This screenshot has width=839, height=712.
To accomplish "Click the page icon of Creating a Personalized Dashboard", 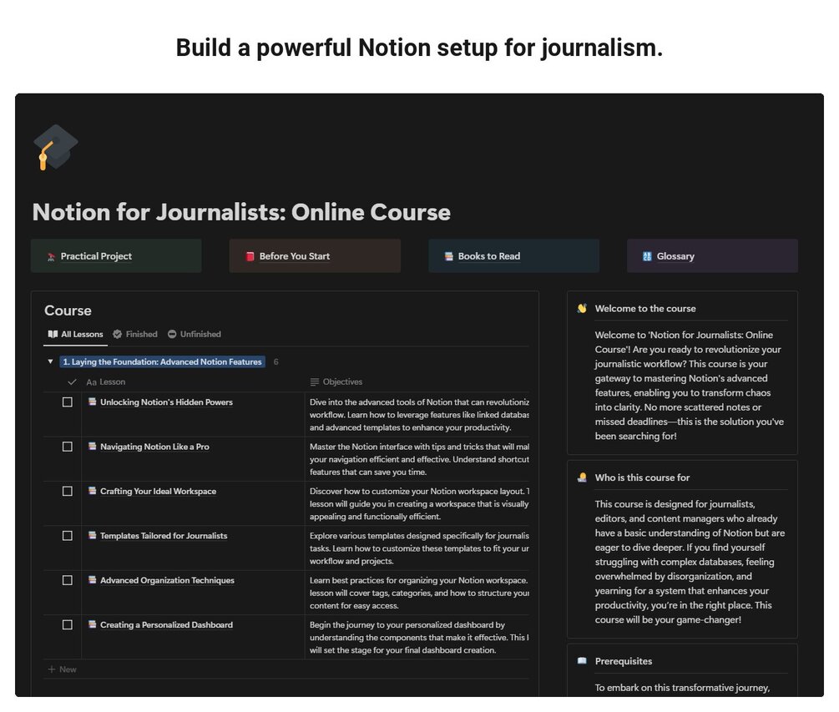I will click(x=93, y=624).
